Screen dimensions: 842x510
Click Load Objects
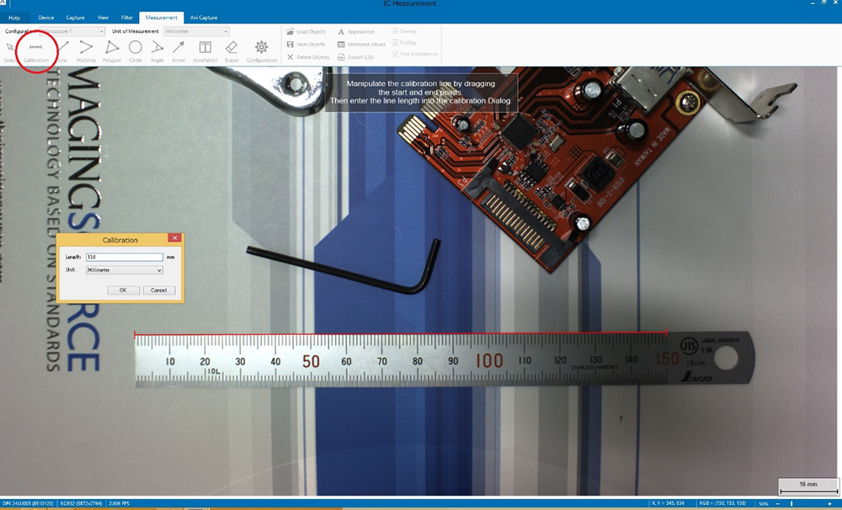tap(306, 32)
